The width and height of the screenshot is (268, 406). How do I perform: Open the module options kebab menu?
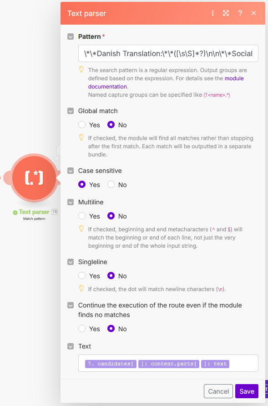tap(212, 13)
